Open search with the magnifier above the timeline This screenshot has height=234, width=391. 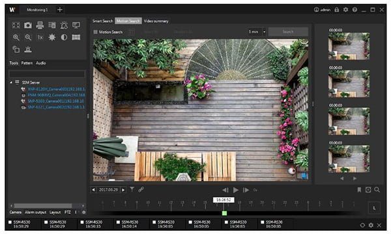coord(377,190)
